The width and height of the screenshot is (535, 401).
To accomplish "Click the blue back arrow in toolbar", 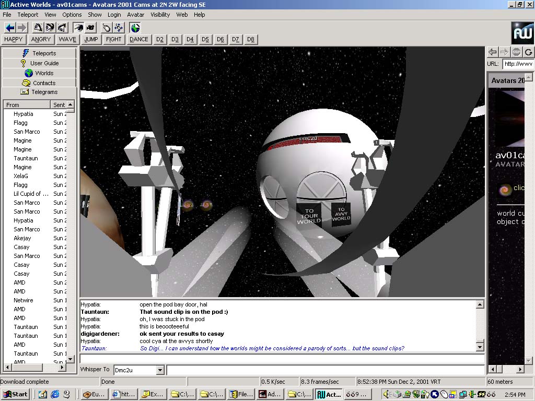I will [x=10, y=28].
